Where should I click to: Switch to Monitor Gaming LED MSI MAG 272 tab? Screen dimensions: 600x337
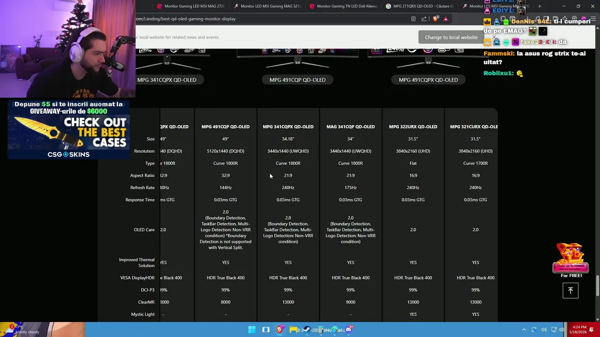point(191,6)
